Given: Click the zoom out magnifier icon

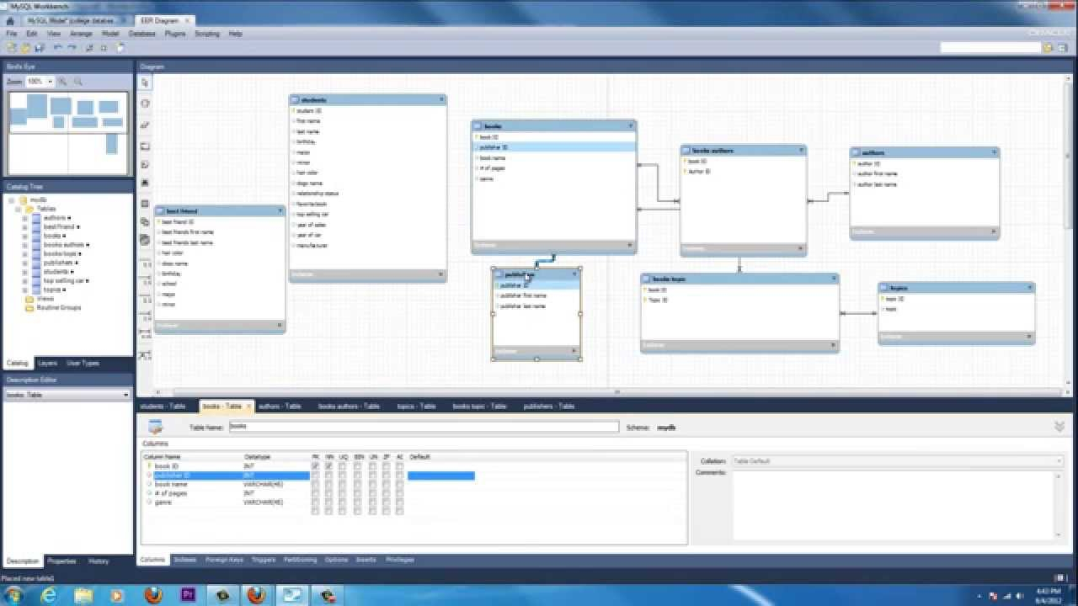Looking at the screenshot, I should (77, 82).
